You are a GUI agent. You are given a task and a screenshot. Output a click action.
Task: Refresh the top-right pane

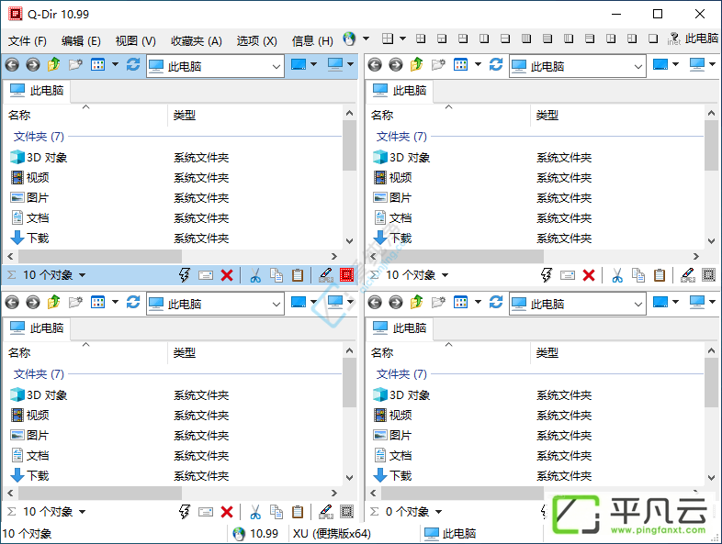[496, 64]
